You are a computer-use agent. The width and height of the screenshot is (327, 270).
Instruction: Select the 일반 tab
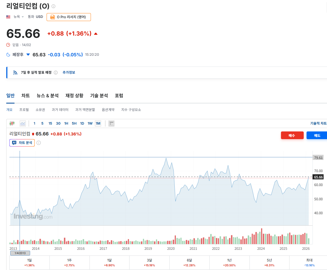(11, 96)
